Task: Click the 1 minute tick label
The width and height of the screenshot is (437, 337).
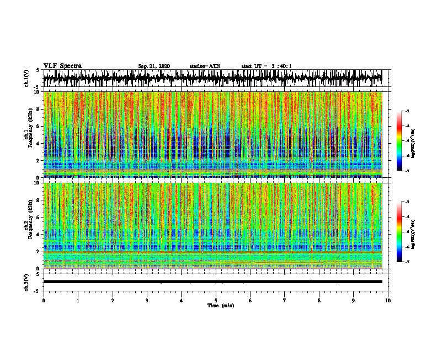Action: (x=78, y=301)
